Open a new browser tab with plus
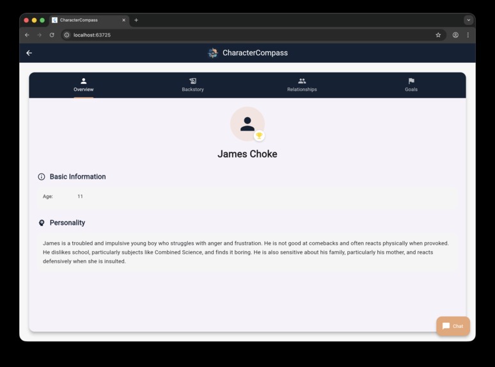This screenshot has height=367, width=495. pyautogui.click(x=136, y=20)
